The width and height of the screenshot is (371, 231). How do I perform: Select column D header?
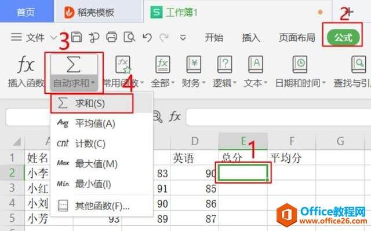[x=195, y=141]
